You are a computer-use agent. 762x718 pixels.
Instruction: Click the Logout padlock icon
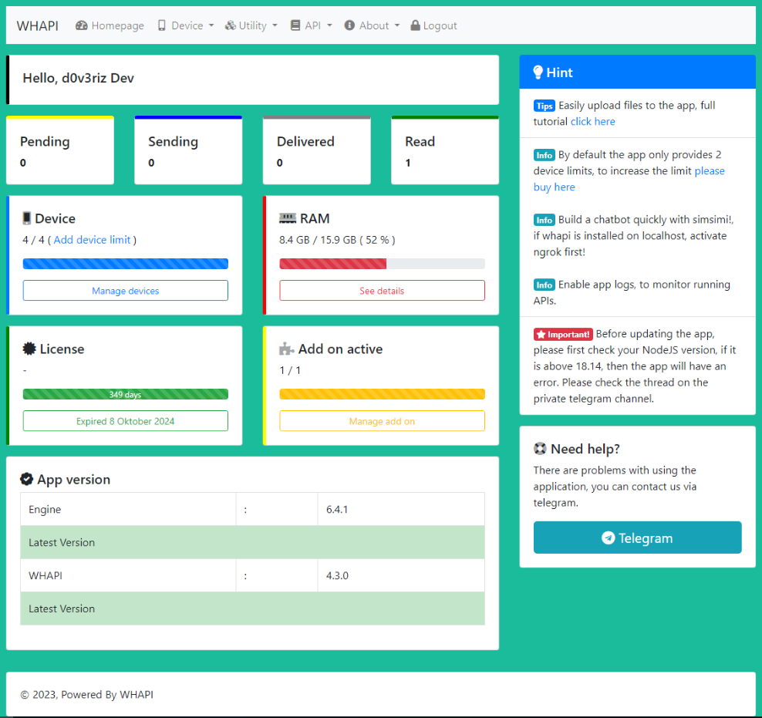(415, 25)
